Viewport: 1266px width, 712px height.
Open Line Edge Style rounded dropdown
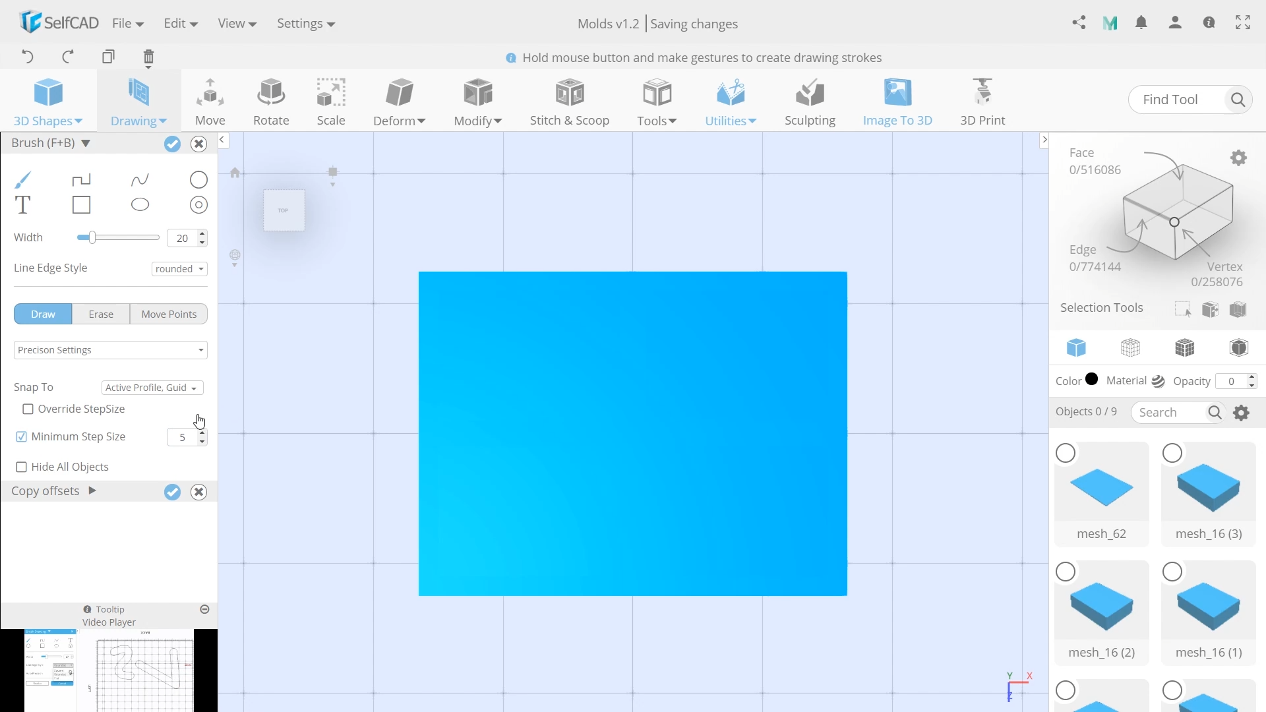tap(179, 269)
